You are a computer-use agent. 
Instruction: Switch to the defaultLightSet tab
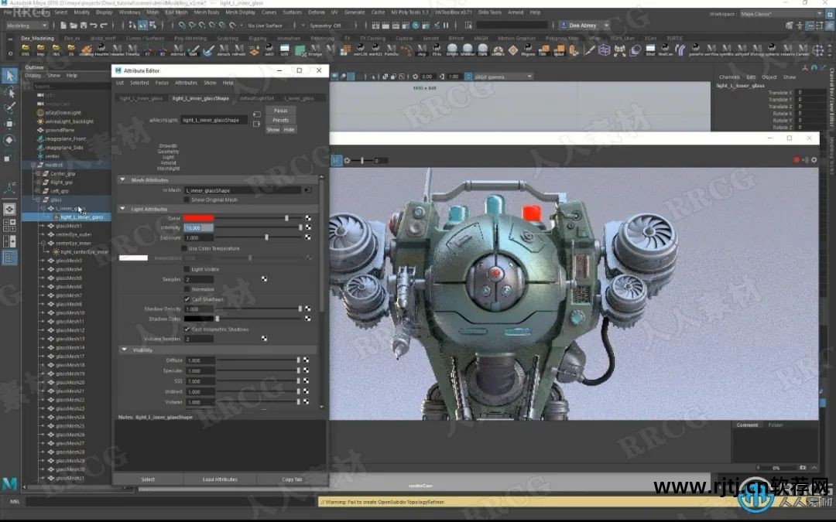256,99
